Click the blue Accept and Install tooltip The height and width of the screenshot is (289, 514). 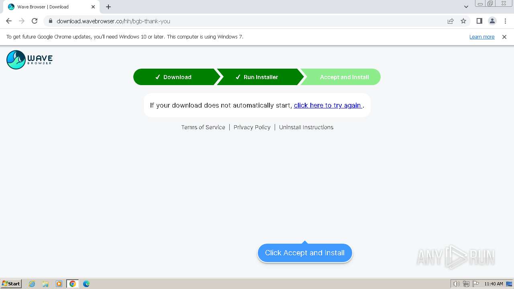pyautogui.click(x=305, y=253)
